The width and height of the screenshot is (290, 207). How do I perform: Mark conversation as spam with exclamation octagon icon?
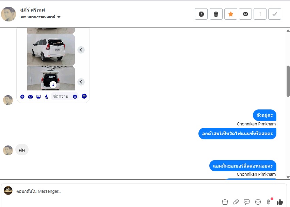point(201,14)
